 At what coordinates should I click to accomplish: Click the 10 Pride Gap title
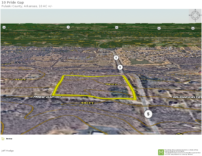tap(13, 3)
